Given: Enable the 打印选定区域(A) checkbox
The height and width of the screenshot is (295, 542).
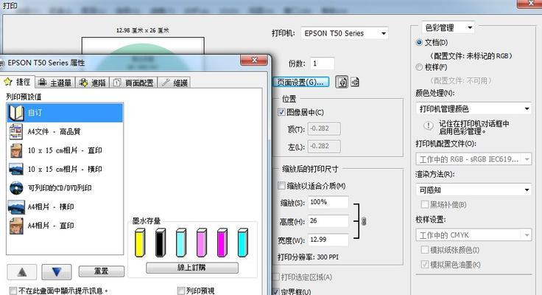Looking at the screenshot, I should (x=276, y=277).
